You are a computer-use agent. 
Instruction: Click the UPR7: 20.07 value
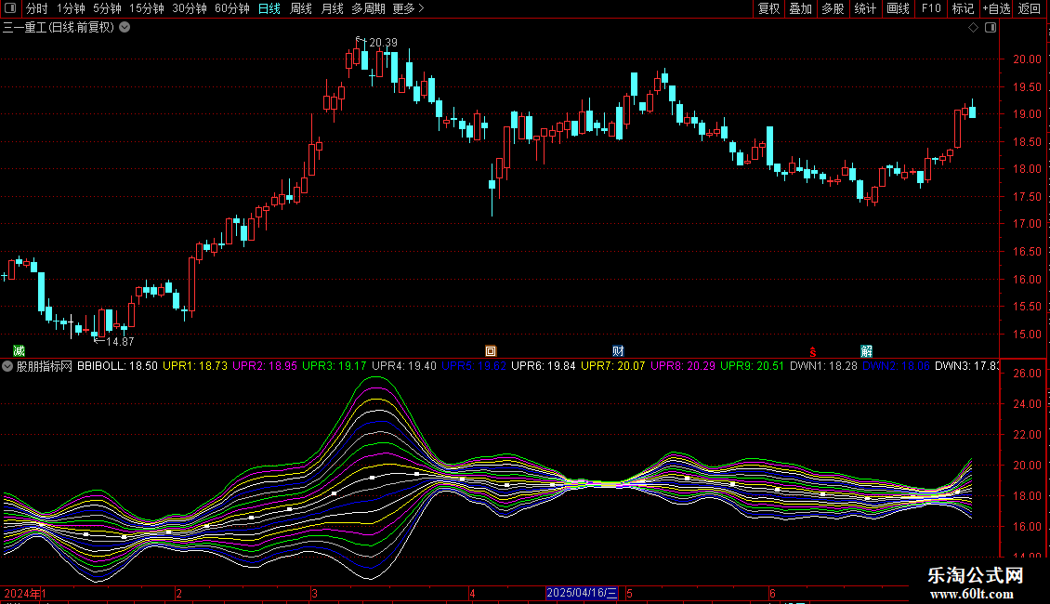612,366
